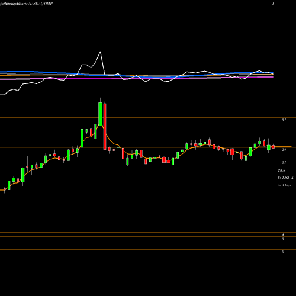This screenshot has height=296, width=296.
Task: Click the 24 price axis label
Action: click(x=284, y=150)
